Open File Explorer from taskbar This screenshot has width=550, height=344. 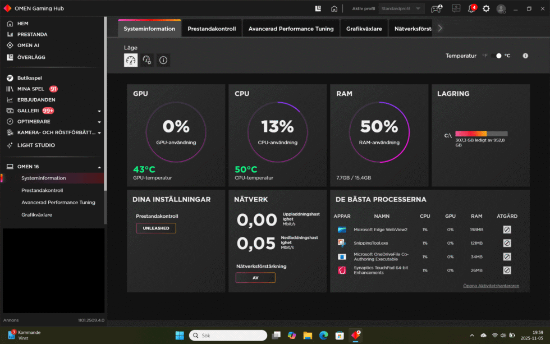(x=308, y=336)
